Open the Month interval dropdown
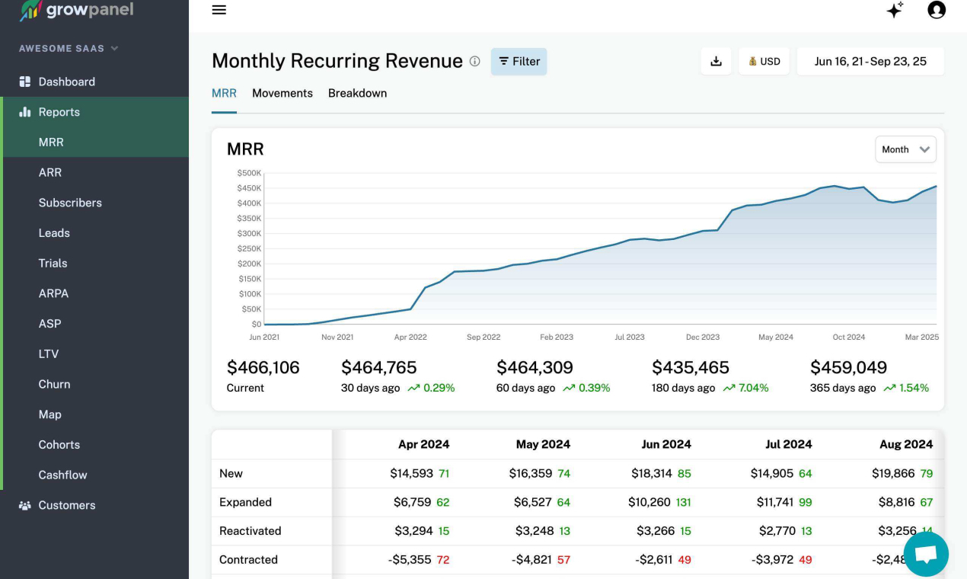This screenshot has width=967, height=579. 905,149
